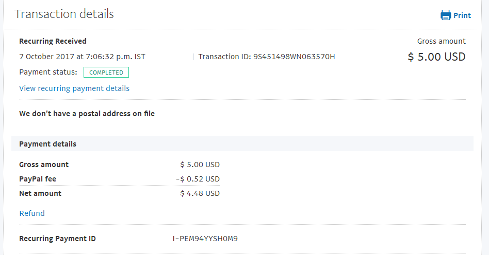489x255 pixels.
Task: Click Recurring Payment ID value I-PEM94YYSH0M9
Action: coord(205,239)
